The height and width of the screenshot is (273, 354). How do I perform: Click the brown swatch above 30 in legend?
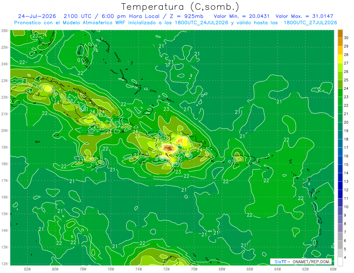coord(340,34)
